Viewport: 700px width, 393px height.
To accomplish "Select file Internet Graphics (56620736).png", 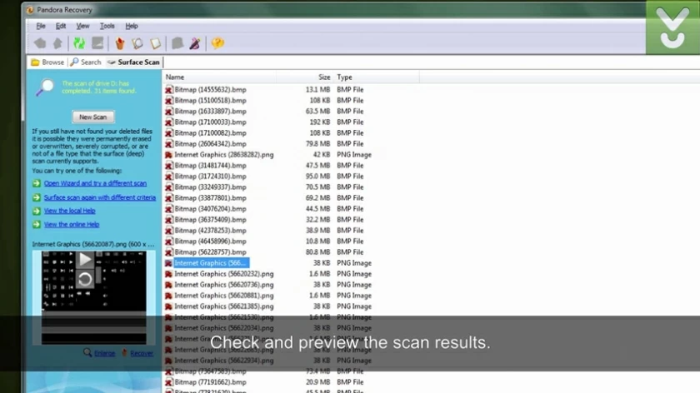I will [x=223, y=285].
